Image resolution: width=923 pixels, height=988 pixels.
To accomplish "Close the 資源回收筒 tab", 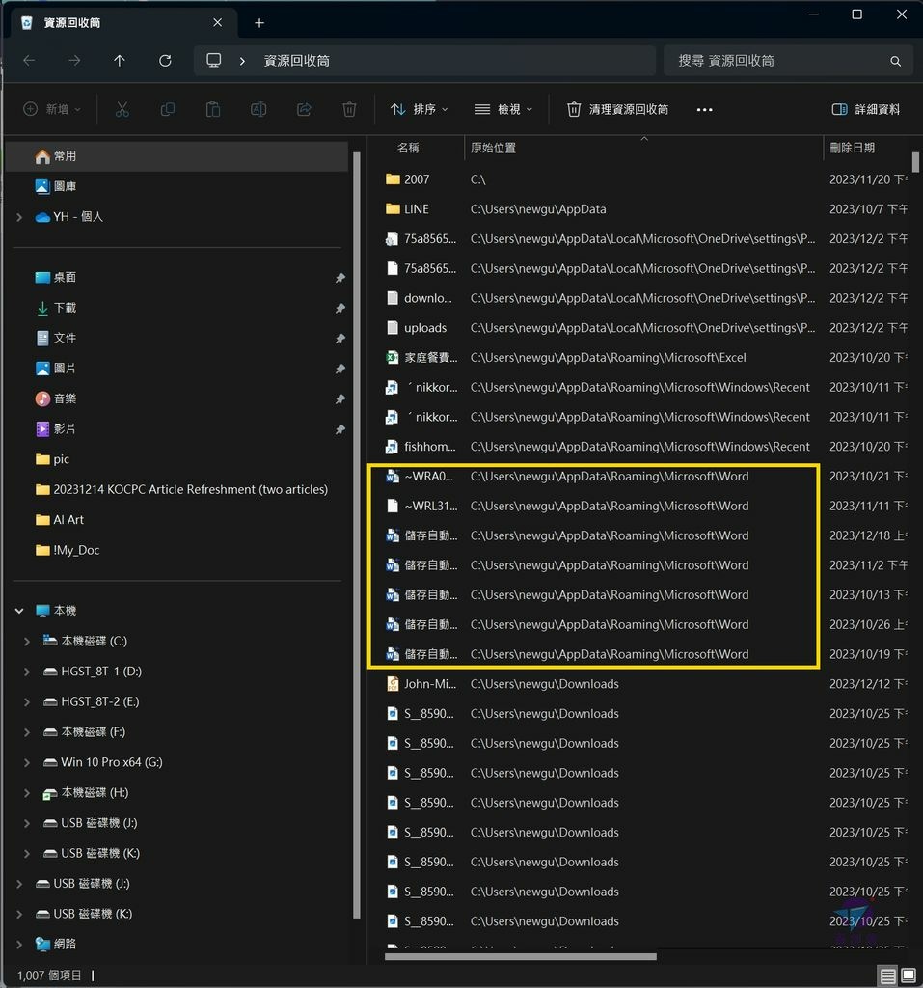I will tap(217, 23).
